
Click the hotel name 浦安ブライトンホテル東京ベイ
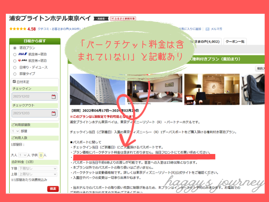coord(50,18)
